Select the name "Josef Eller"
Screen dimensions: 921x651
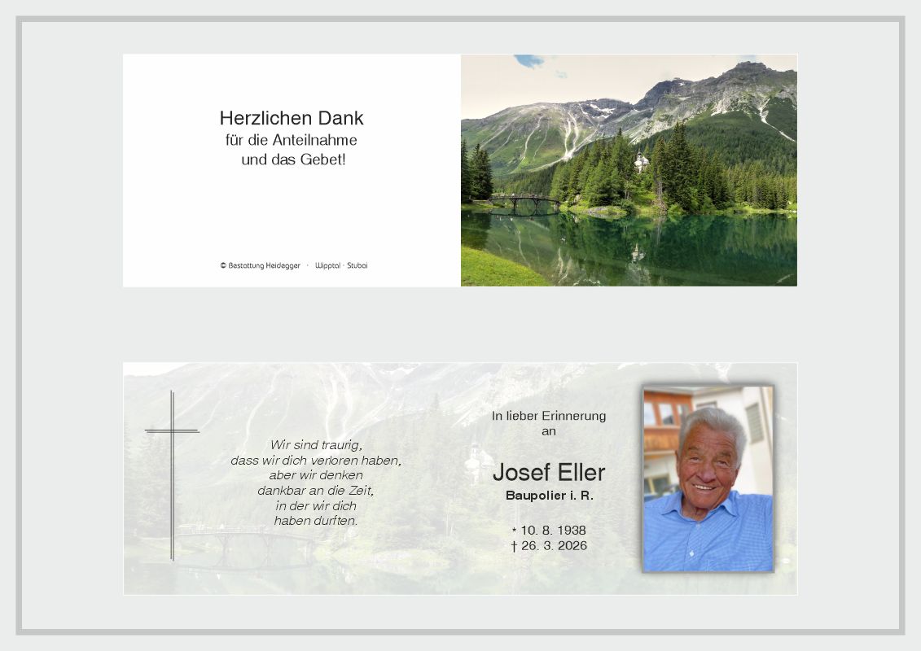tap(549, 472)
